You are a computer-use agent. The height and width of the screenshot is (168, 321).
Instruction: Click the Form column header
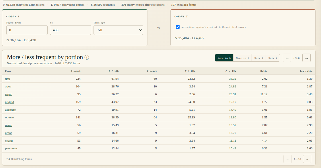[8, 71]
